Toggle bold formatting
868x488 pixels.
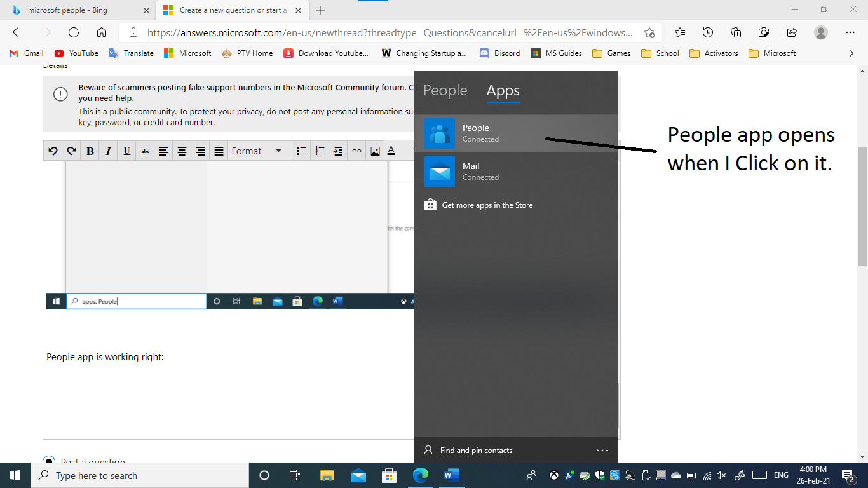click(90, 151)
